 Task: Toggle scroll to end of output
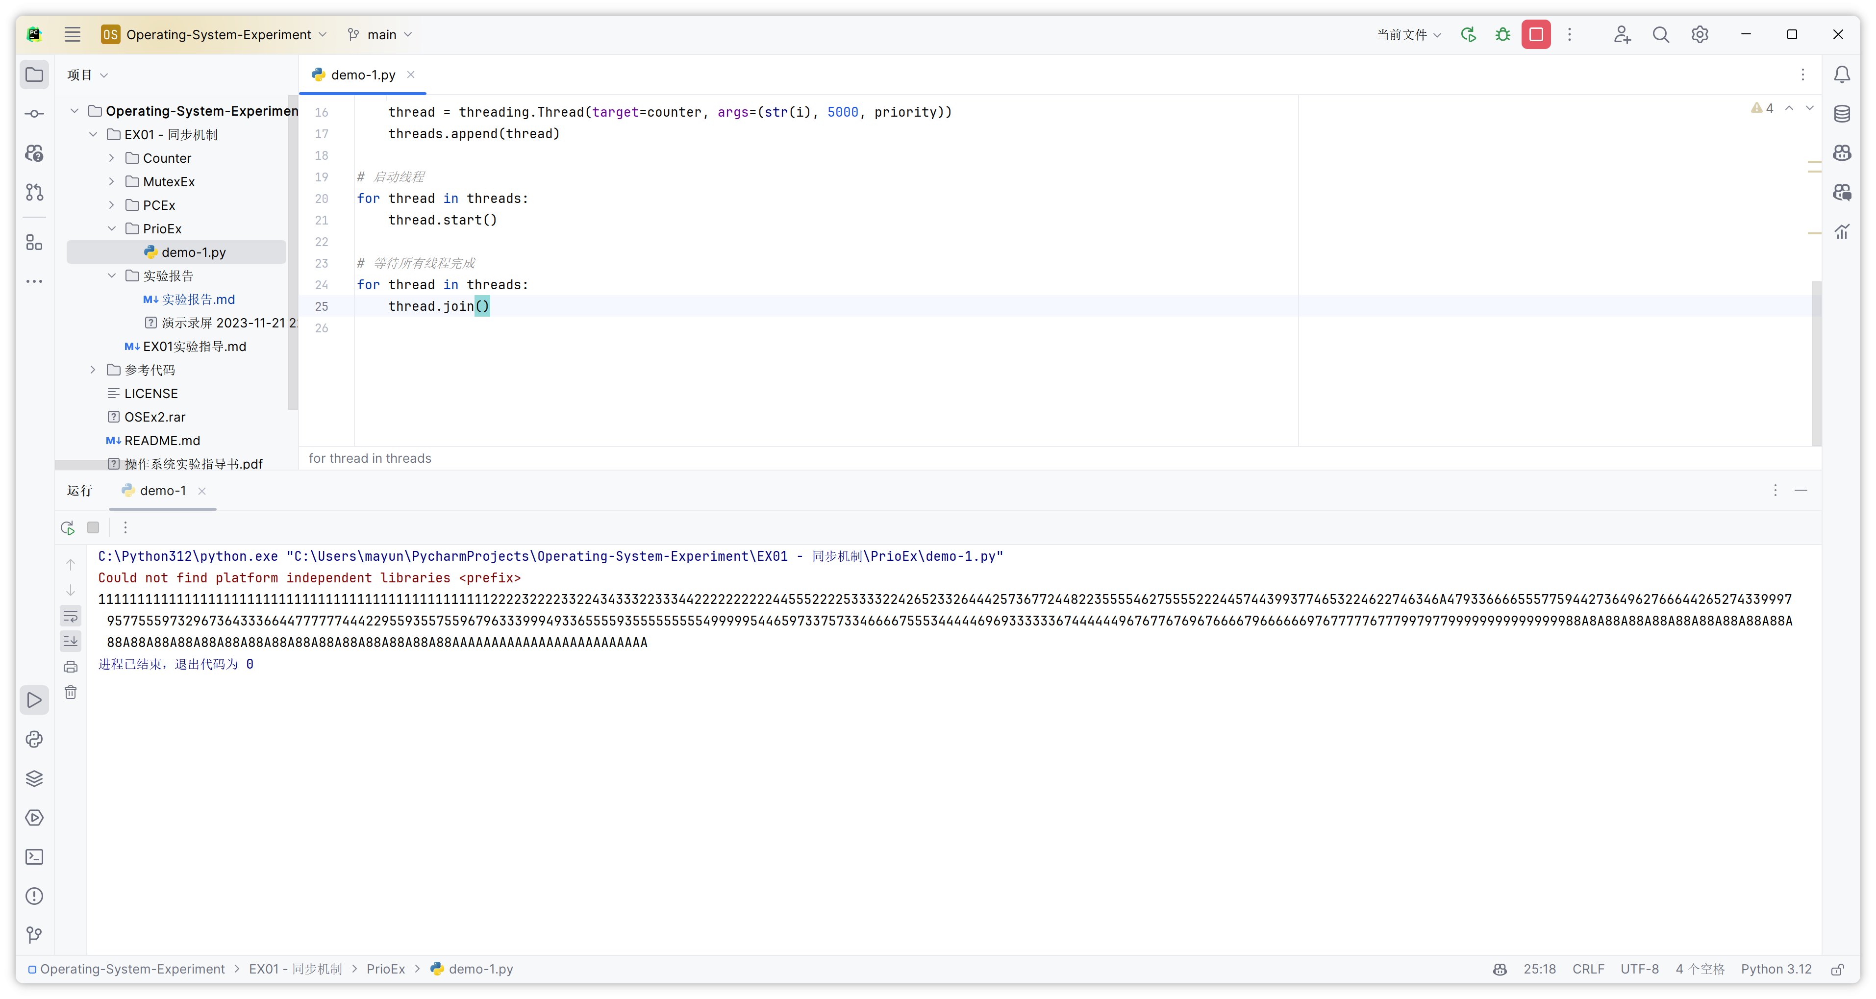tap(71, 642)
